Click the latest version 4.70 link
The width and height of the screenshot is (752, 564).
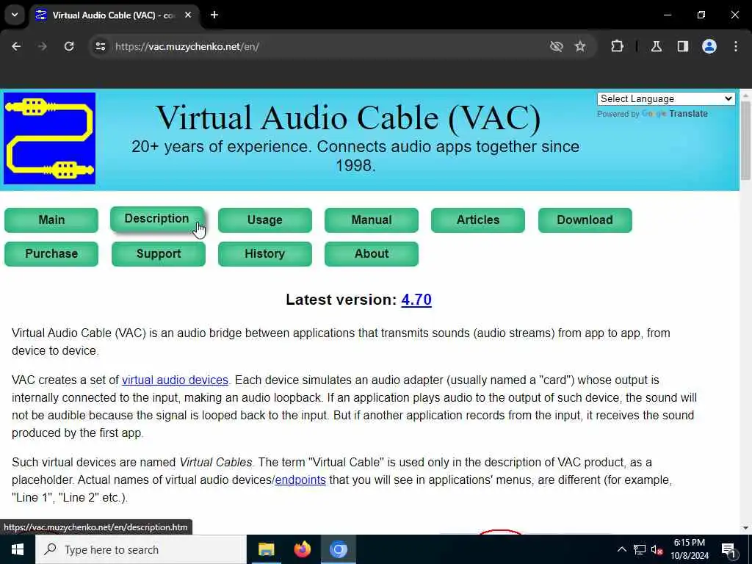point(416,300)
